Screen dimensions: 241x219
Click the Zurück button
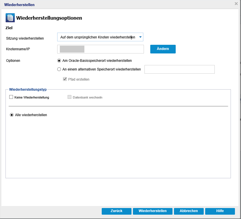coord(116,211)
